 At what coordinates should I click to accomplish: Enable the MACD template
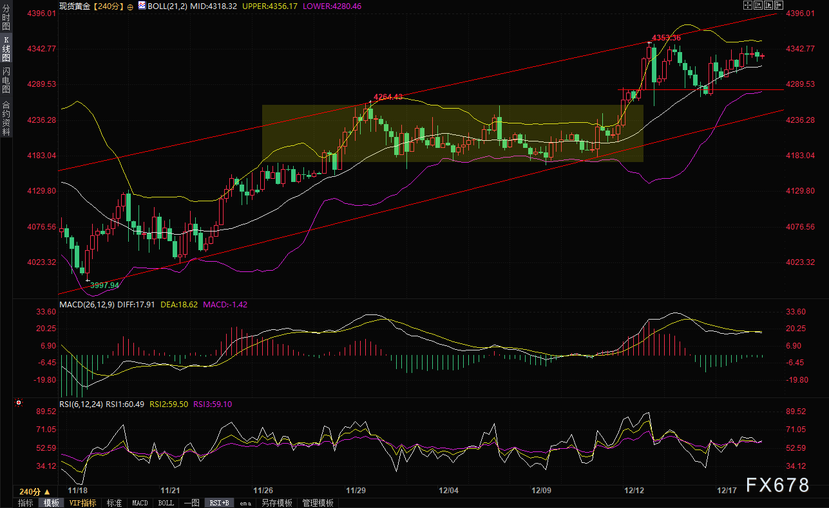[x=140, y=503]
